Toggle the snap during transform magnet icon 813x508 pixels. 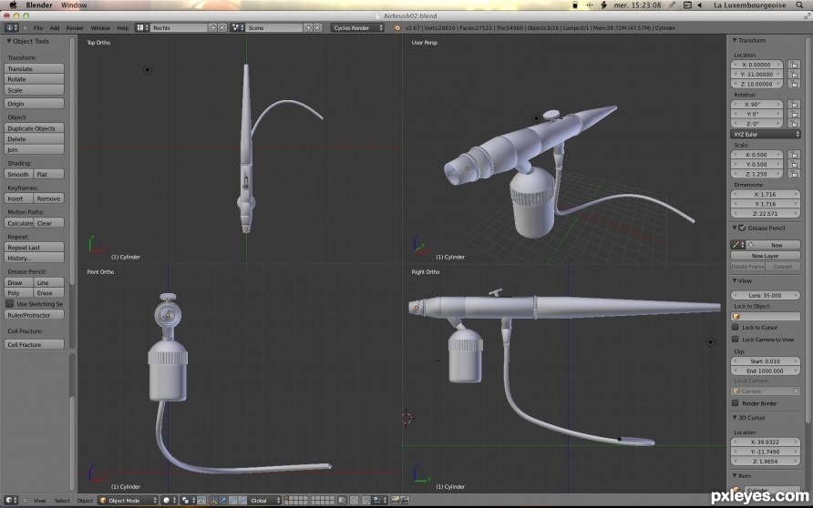coord(366,500)
